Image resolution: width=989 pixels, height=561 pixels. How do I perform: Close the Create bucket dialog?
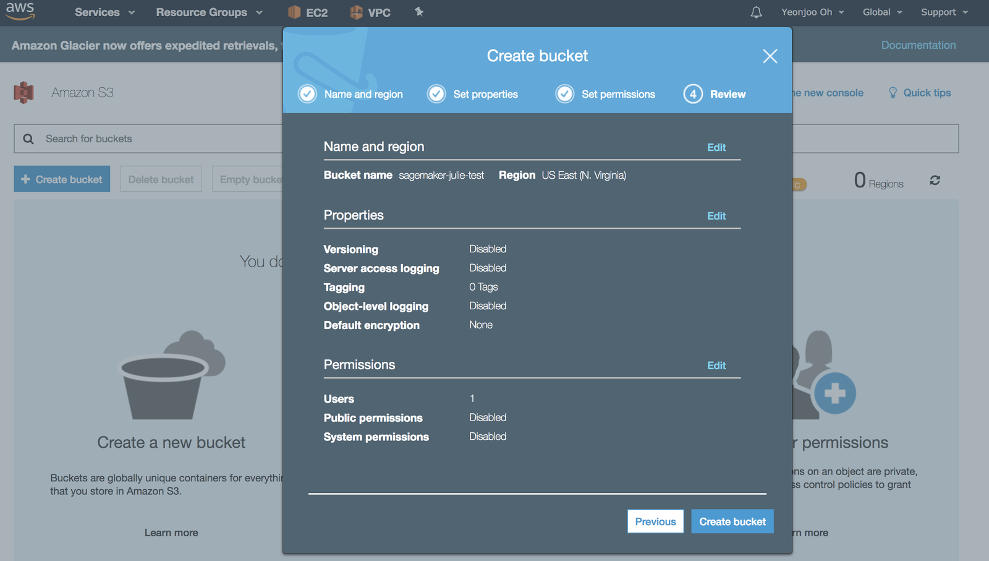click(x=770, y=56)
